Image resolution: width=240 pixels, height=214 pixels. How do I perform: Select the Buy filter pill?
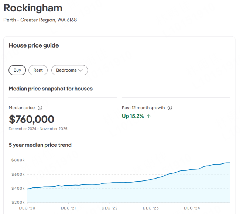click(17, 70)
